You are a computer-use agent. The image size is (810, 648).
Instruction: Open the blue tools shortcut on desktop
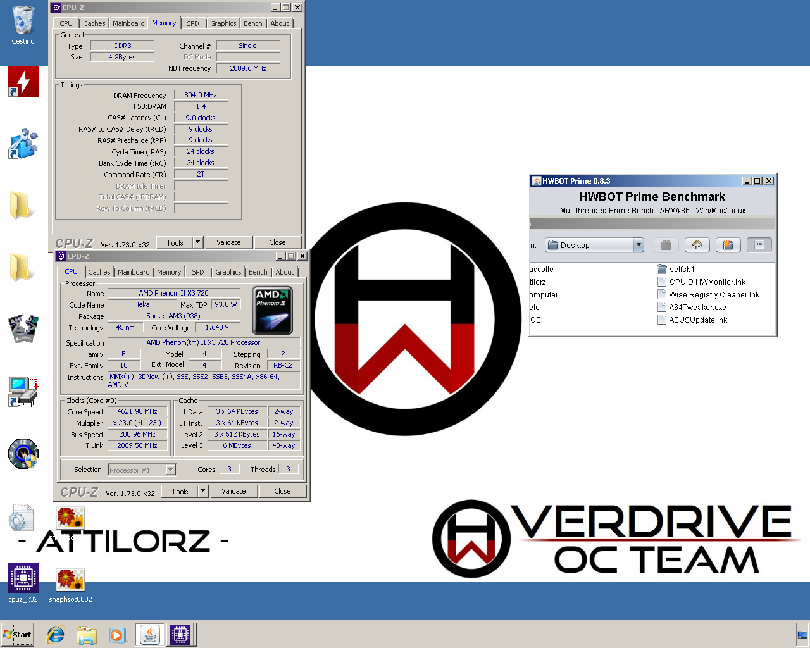tap(23, 144)
